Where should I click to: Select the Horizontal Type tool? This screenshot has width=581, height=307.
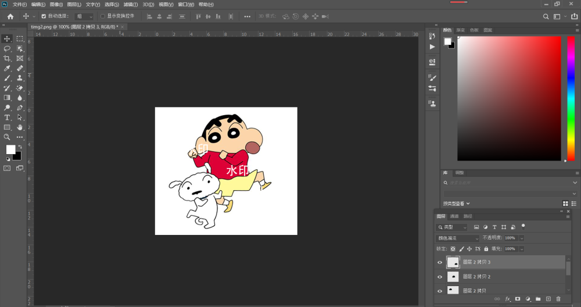(x=6, y=117)
